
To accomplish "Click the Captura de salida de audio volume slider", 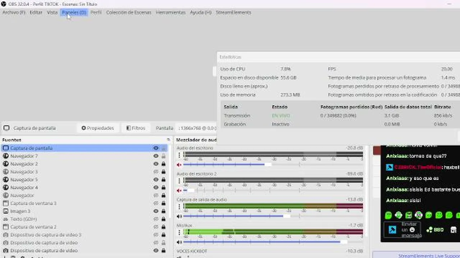I will (273, 216).
